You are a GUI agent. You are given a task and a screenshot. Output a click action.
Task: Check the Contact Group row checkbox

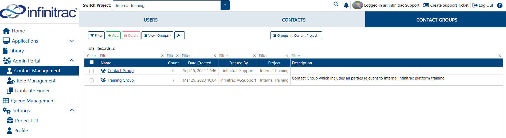[92, 71]
